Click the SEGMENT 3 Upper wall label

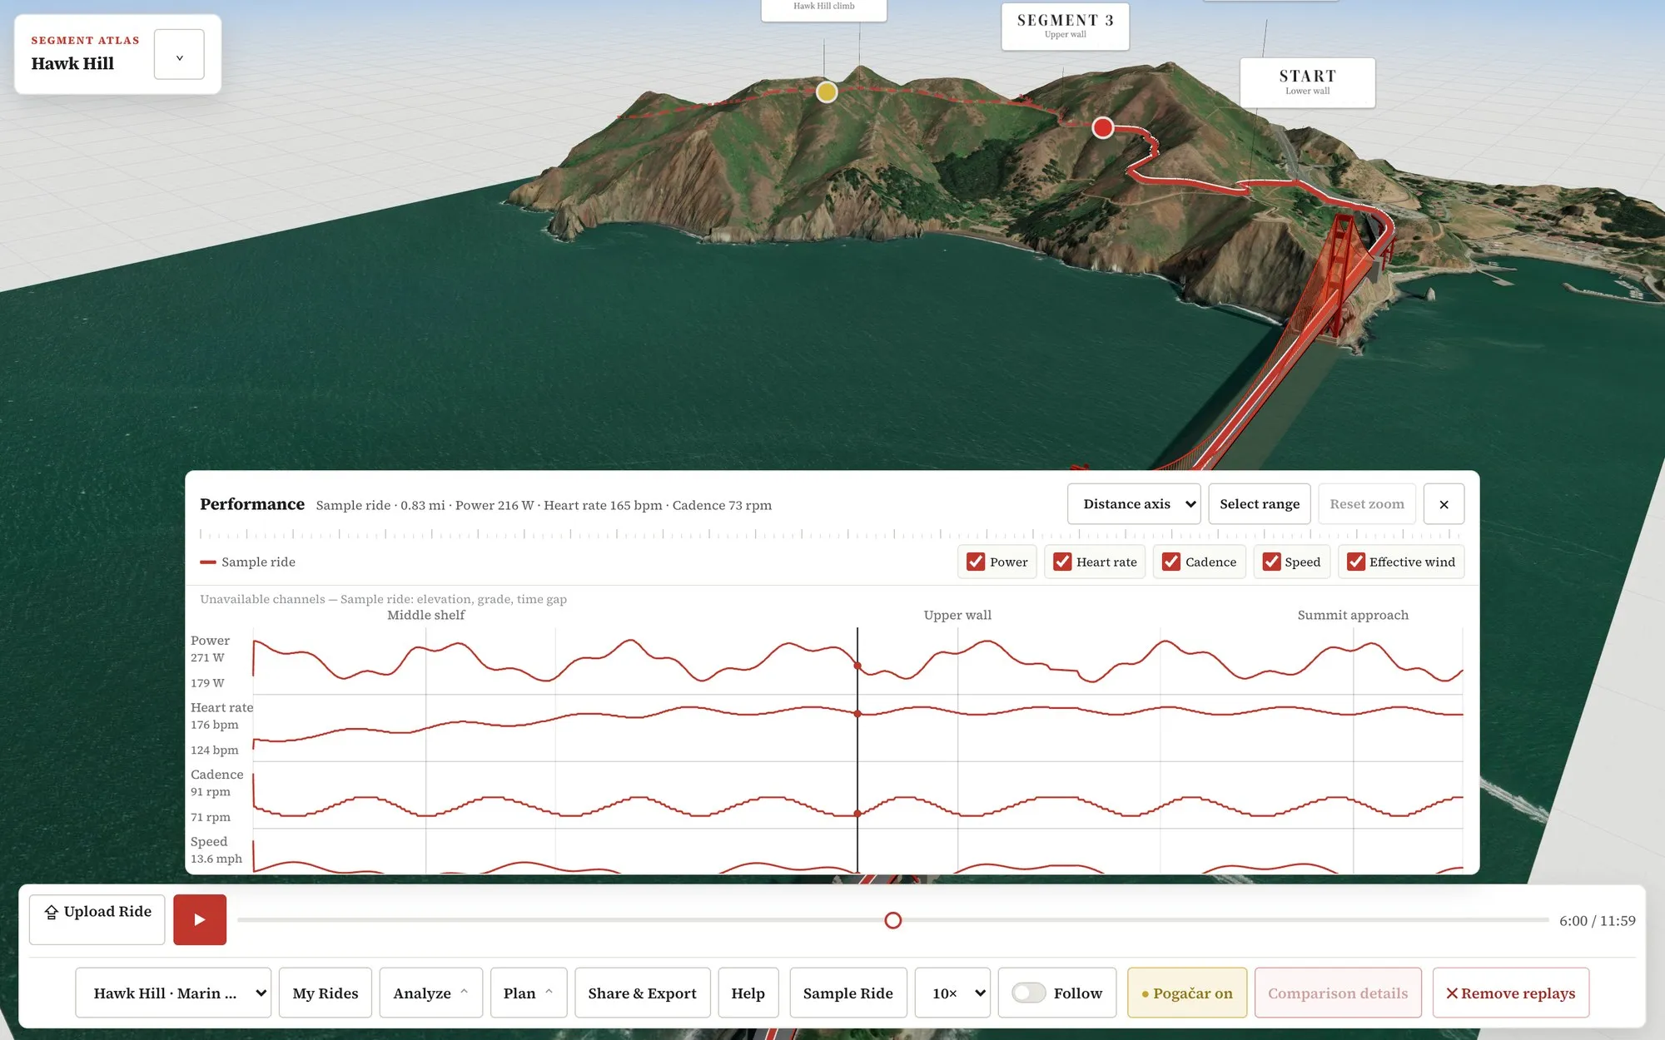click(1065, 26)
